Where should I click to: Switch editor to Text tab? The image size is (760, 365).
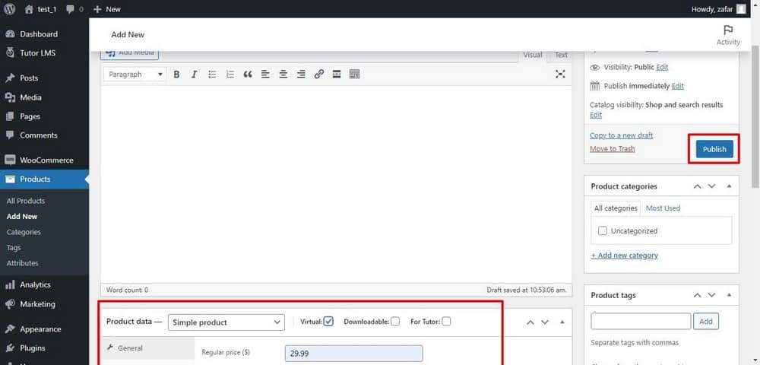pyautogui.click(x=561, y=56)
